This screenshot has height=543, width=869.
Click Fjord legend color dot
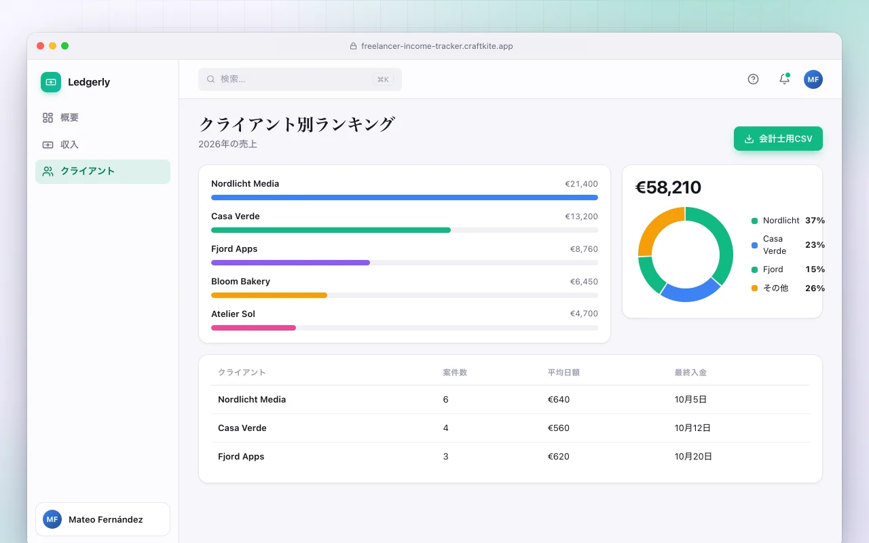tap(754, 269)
